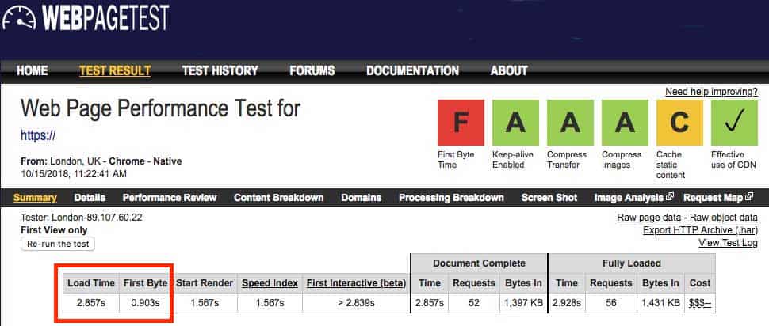Click the Tester: London-89.107.60.22 text
Image resolution: width=769 pixels, height=326 pixels.
coord(82,218)
